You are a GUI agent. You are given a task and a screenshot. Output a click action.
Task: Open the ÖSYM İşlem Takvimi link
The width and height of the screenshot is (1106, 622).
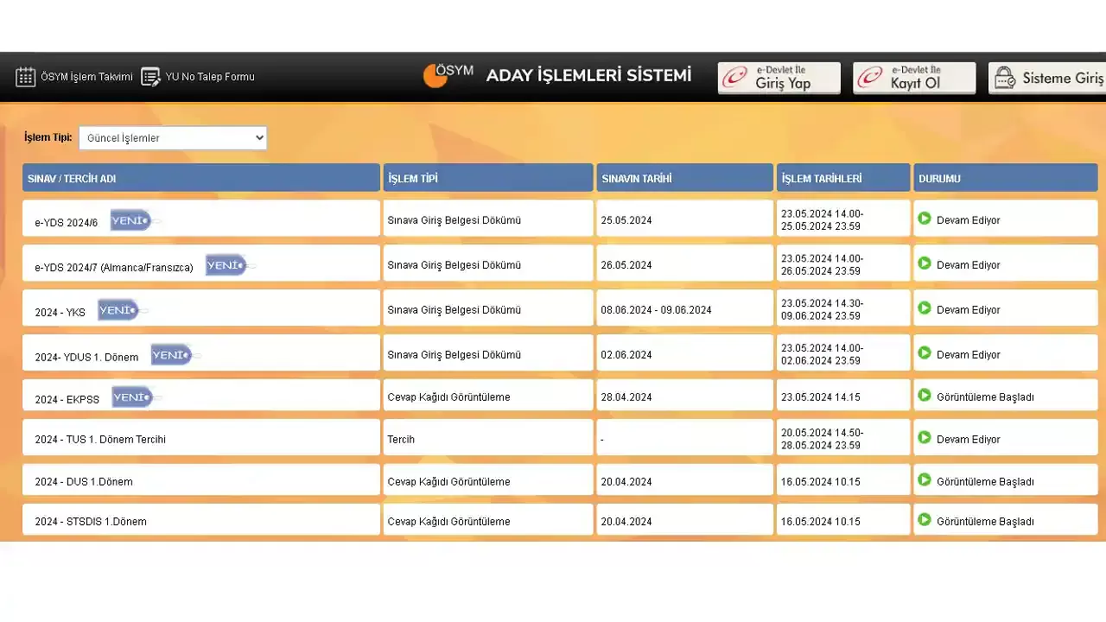[86, 77]
